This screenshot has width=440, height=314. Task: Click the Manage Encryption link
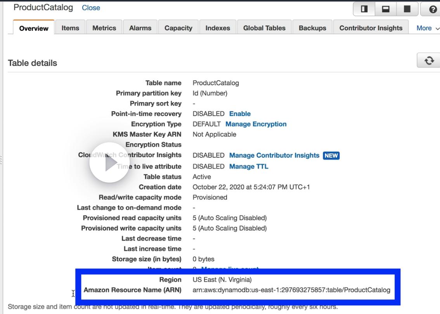tap(256, 124)
